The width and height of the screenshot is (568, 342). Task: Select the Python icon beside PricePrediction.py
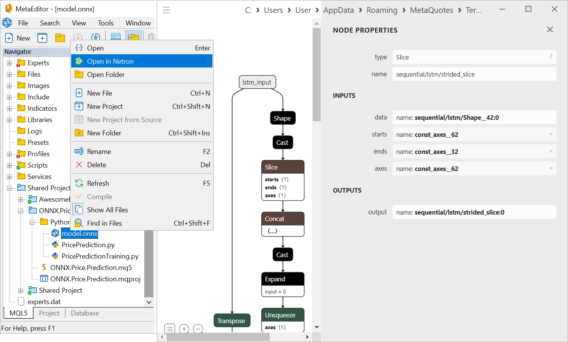point(55,245)
